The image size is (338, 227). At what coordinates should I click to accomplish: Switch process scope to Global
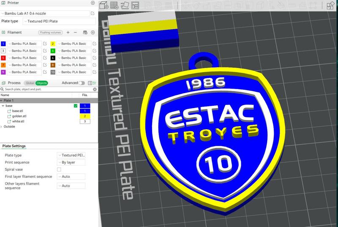(30, 83)
